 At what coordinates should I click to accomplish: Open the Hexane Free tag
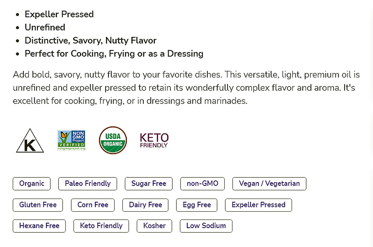click(x=39, y=226)
